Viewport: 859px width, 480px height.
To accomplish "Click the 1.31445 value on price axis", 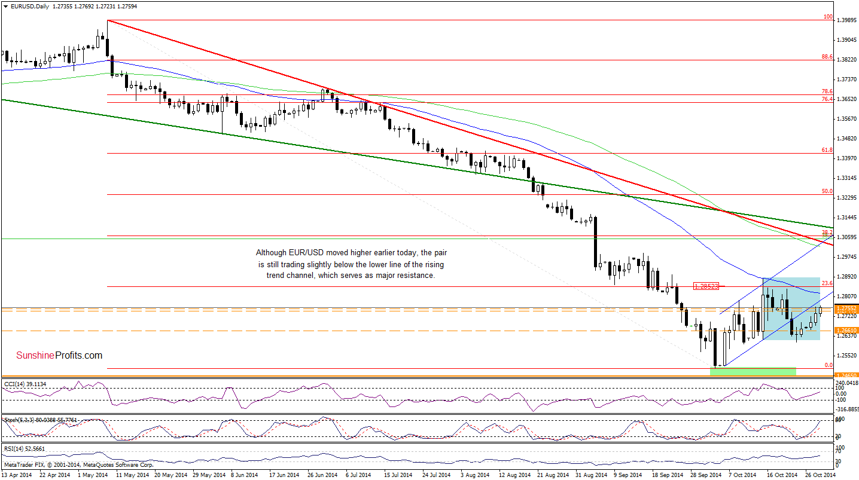I will click(x=847, y=217).
